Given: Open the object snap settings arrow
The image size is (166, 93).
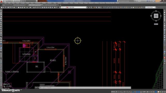Looking at the screenshot, I should [x=135, y=92].
